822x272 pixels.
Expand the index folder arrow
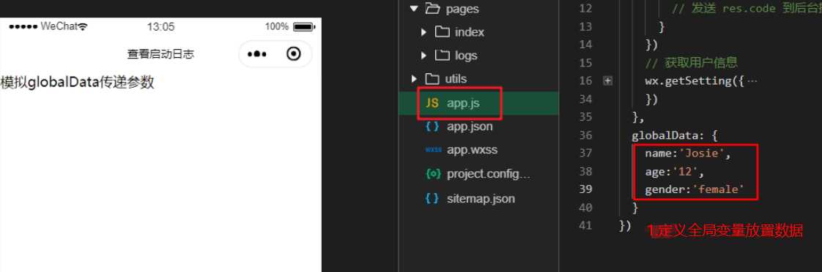click(423, 32)
